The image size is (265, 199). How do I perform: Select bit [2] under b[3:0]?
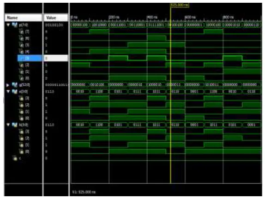(x=27, y=138)
